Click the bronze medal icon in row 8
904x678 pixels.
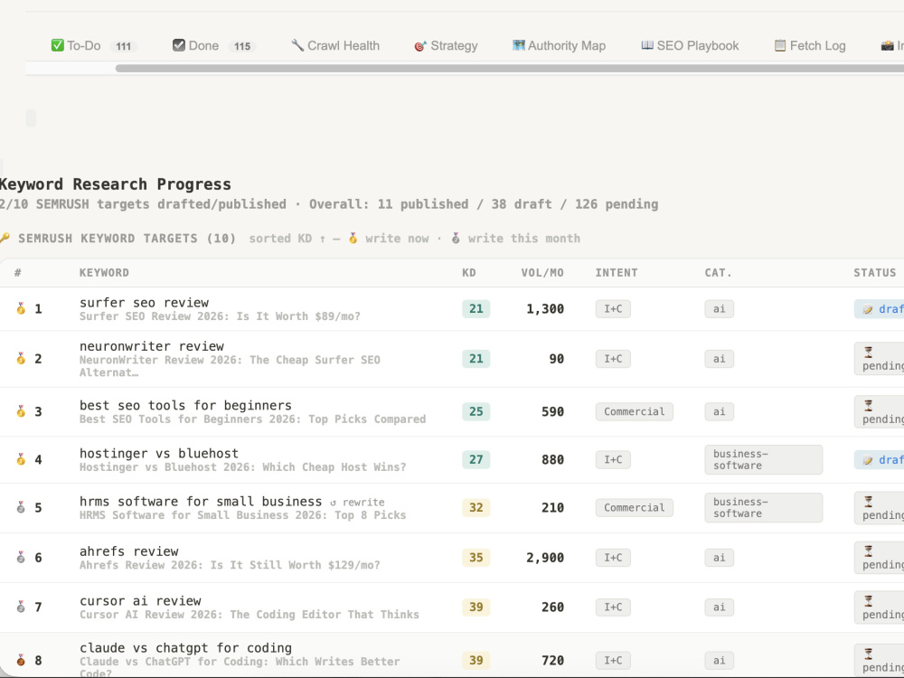tap(21, 660)
